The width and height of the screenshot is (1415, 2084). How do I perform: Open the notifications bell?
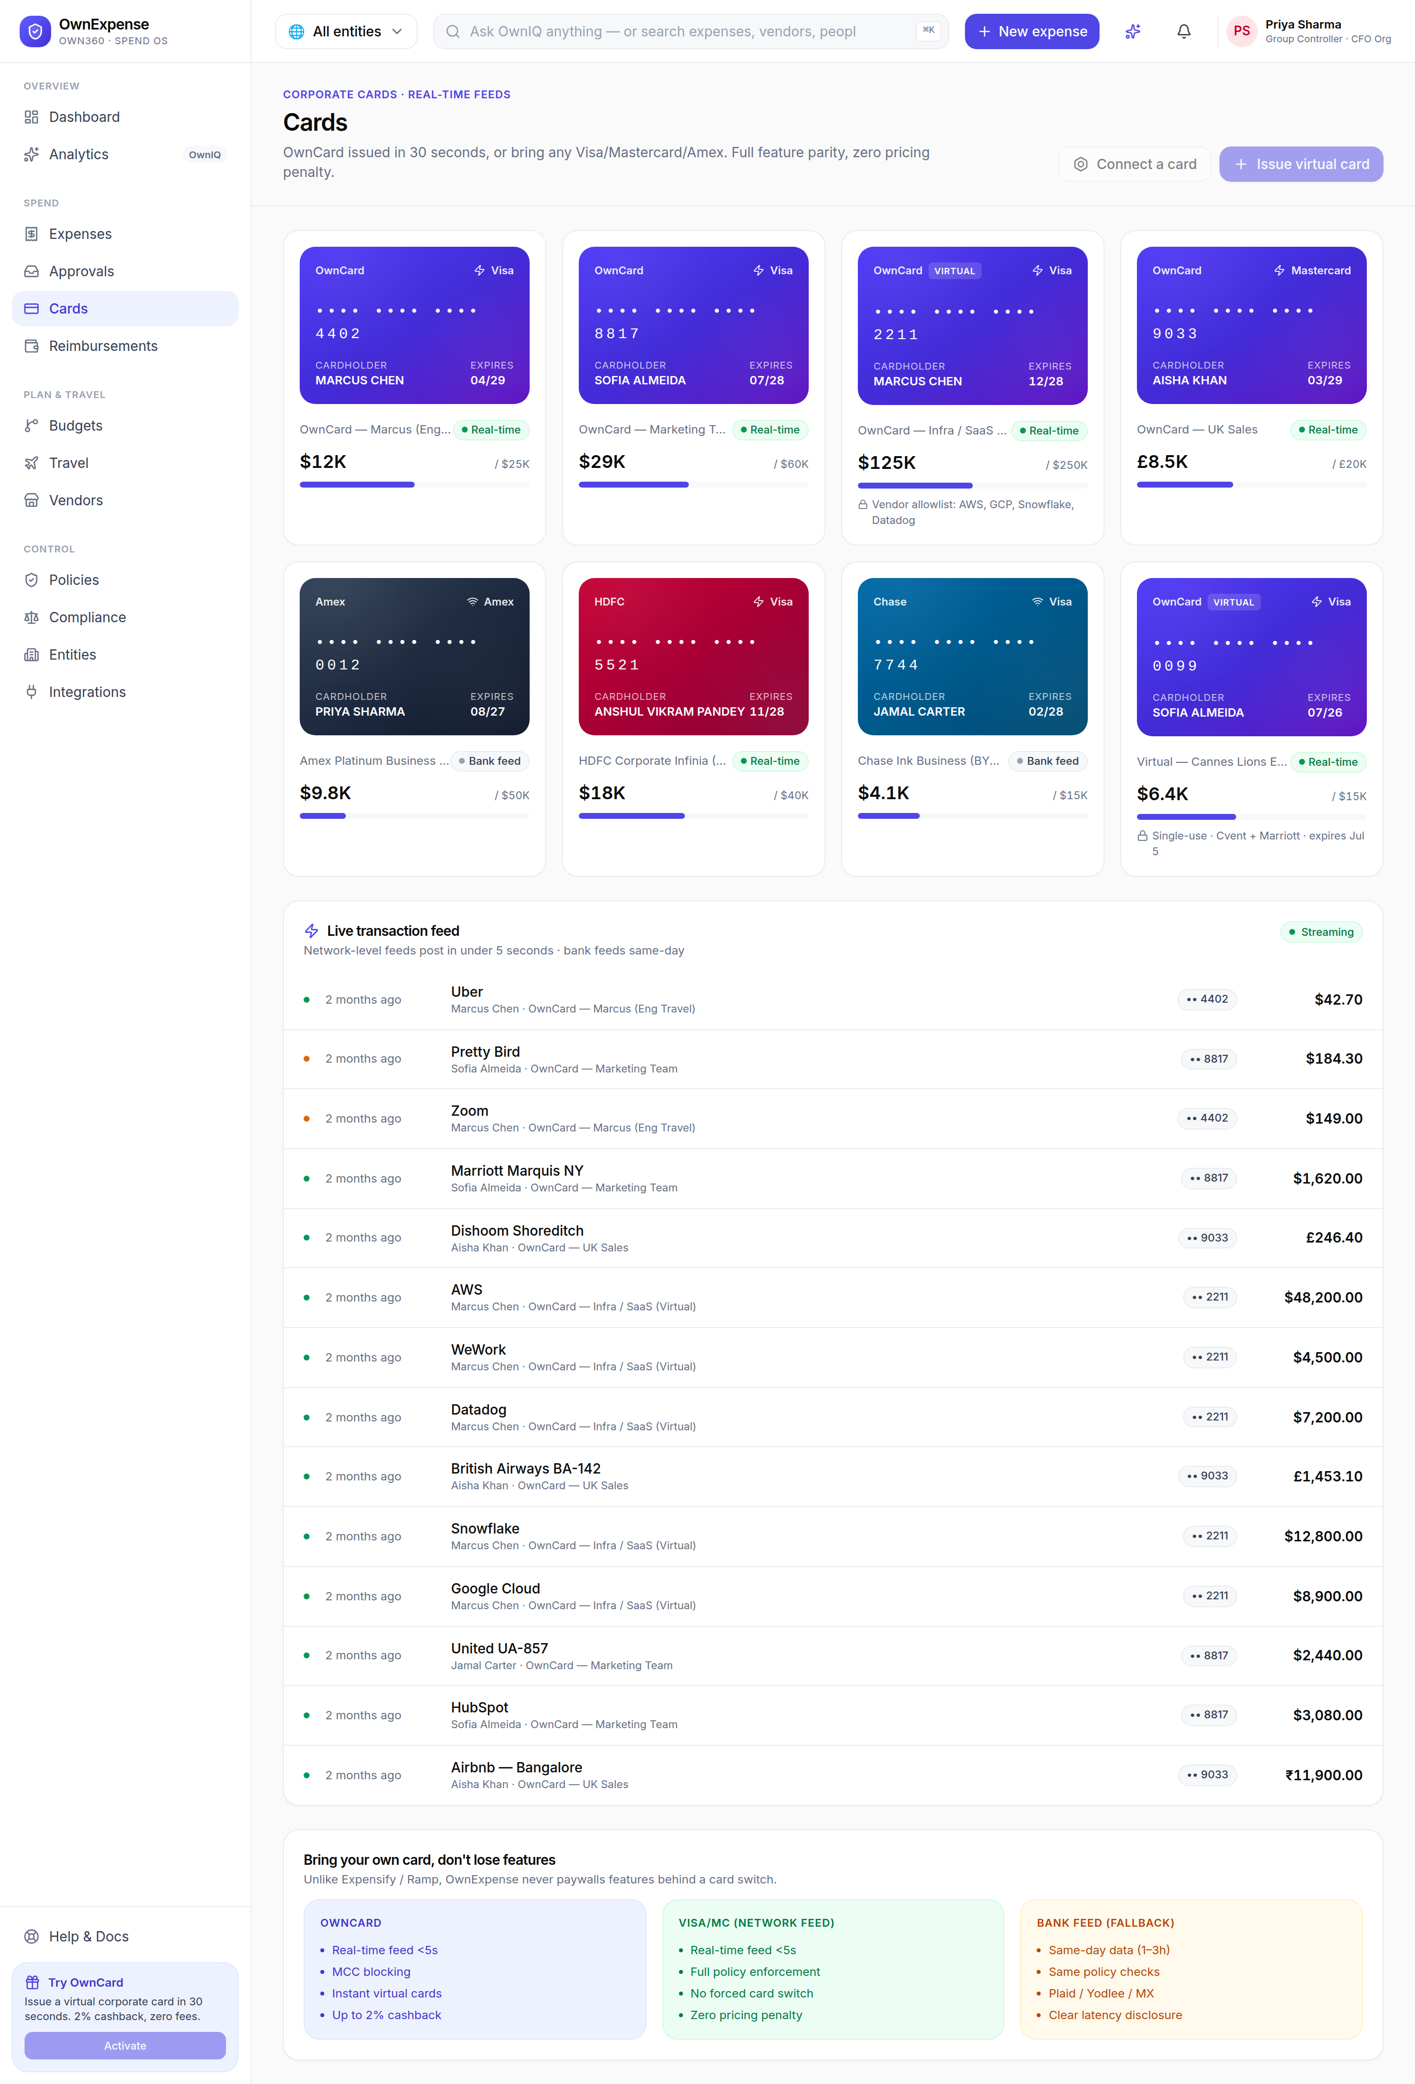1184,31
